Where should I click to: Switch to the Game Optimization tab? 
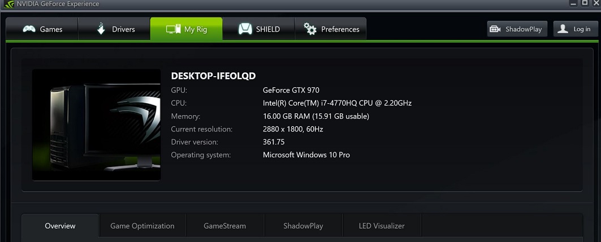pos(142,226)
